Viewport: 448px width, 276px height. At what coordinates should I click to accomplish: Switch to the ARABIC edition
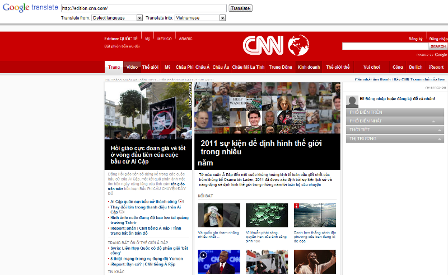[x=186, y=39]
